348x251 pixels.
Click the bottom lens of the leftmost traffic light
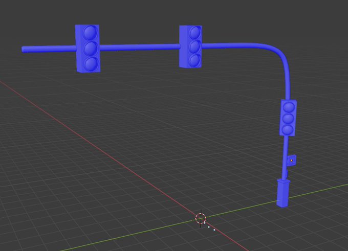coord(91,63)
